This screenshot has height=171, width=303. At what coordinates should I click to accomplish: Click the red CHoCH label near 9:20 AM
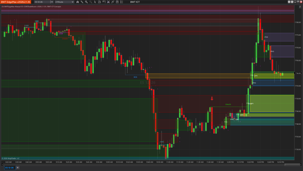[65, 39]
